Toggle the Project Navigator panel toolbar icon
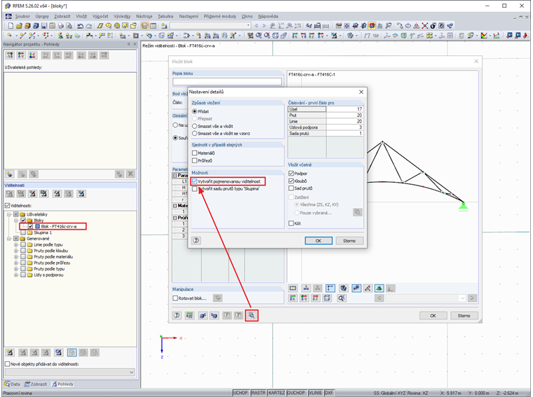The image size is (533, 397). pyautogui.click(x=144, y=26)
